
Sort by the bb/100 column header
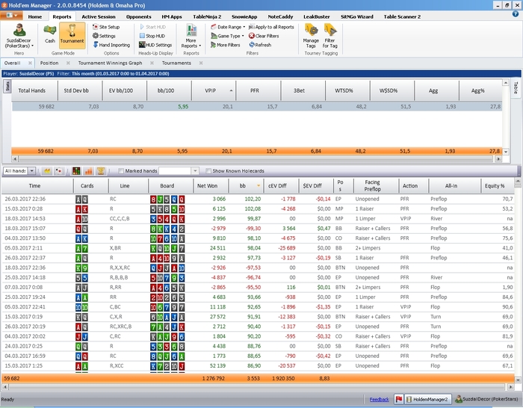click(169, 90)
